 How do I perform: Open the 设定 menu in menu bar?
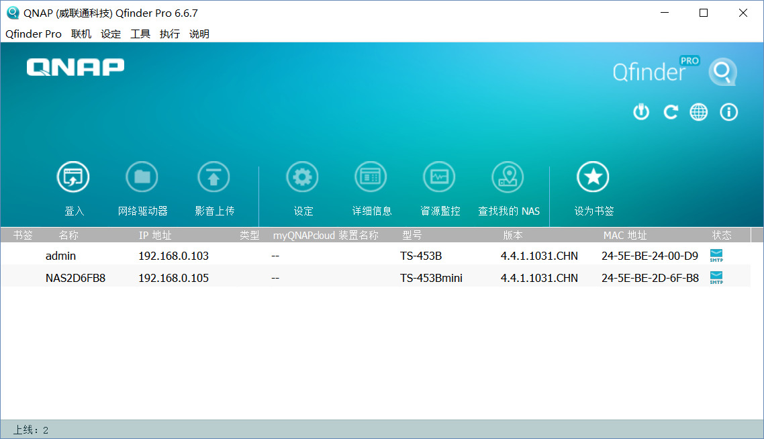111,34
